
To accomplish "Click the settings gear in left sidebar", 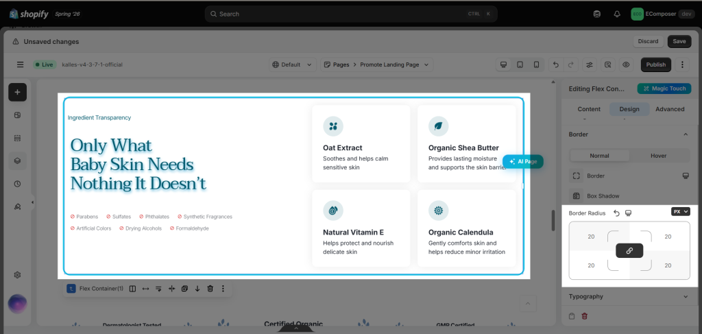I will [x=17, y=275].
